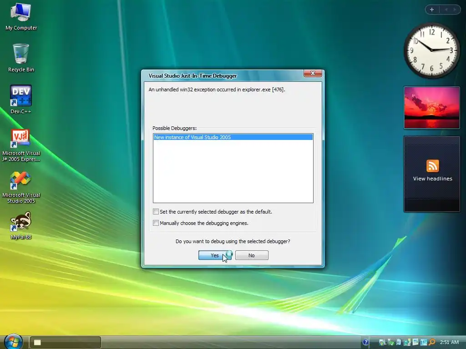Image resolution: width=466 pixels, height=349 pixels.
Task: Click the View headlines feed gadget text
Action: pos(432,179)
